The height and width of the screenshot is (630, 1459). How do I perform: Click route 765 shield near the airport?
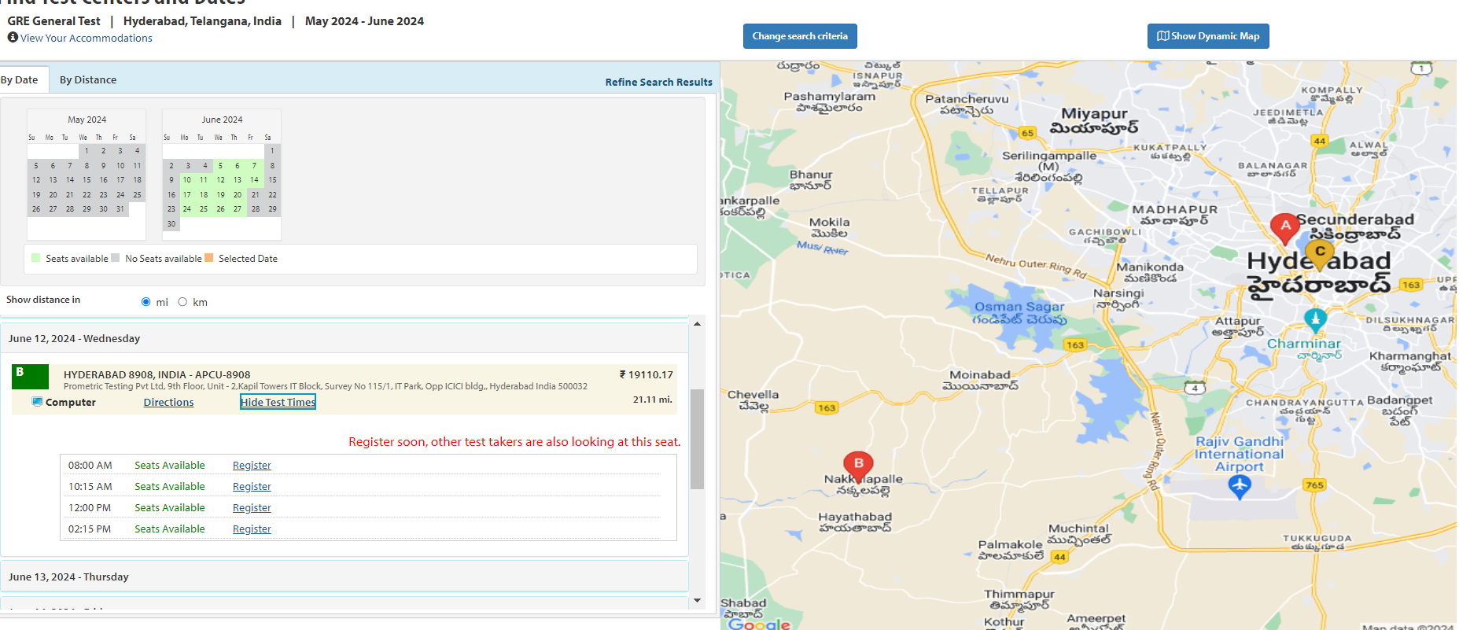(x=1314, y=484)
